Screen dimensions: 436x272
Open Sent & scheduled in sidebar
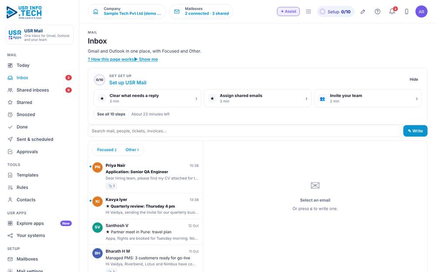tap(40, 139)
